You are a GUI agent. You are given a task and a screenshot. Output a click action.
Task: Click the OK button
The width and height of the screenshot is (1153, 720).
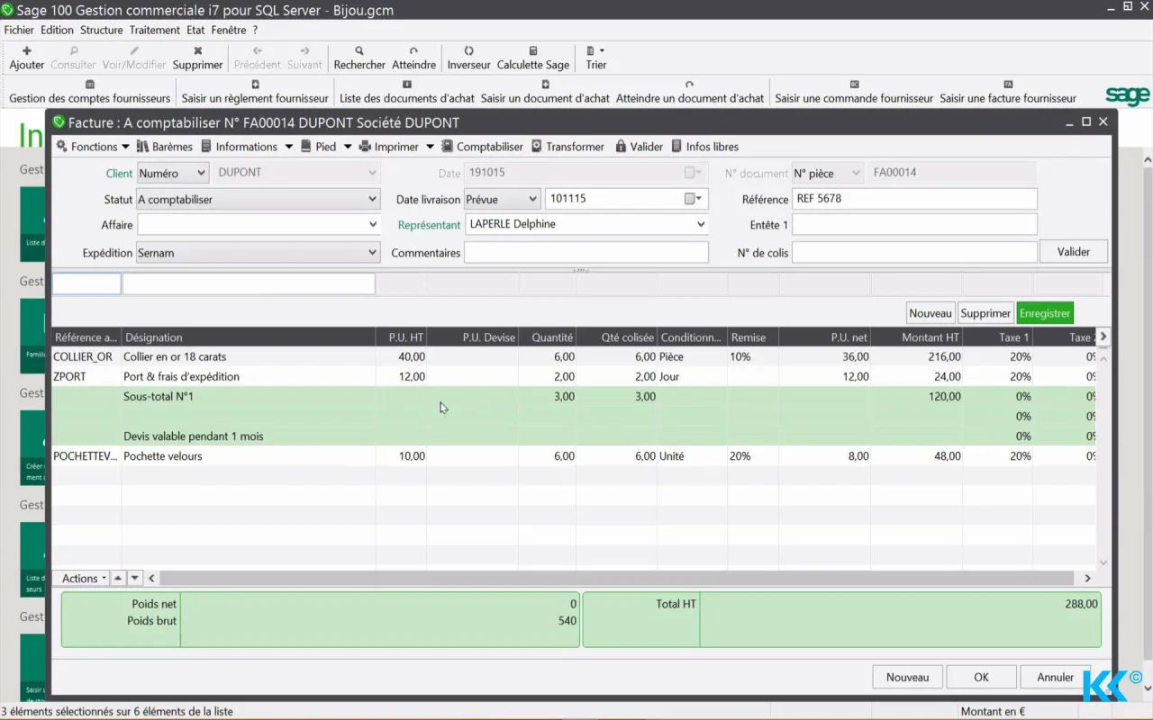[x=982, y=677]
